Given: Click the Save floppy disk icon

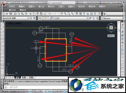Looking at the screenshot, I should coord(11,14).
